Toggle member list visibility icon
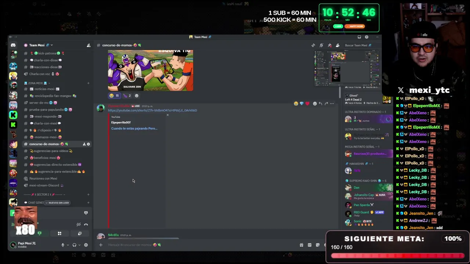 (x=337, y=45)
